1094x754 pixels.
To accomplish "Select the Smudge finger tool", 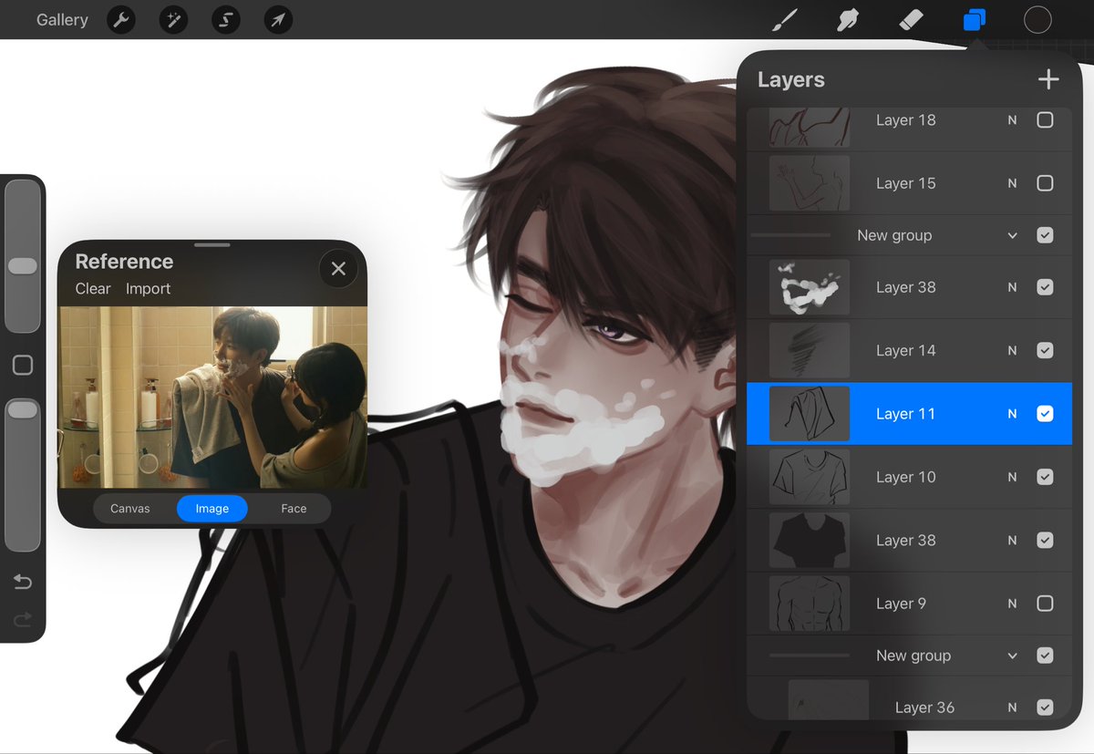I will pos(849,19).
